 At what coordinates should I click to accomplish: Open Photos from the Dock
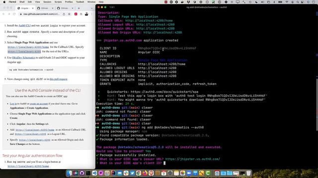tap(182, 173)
